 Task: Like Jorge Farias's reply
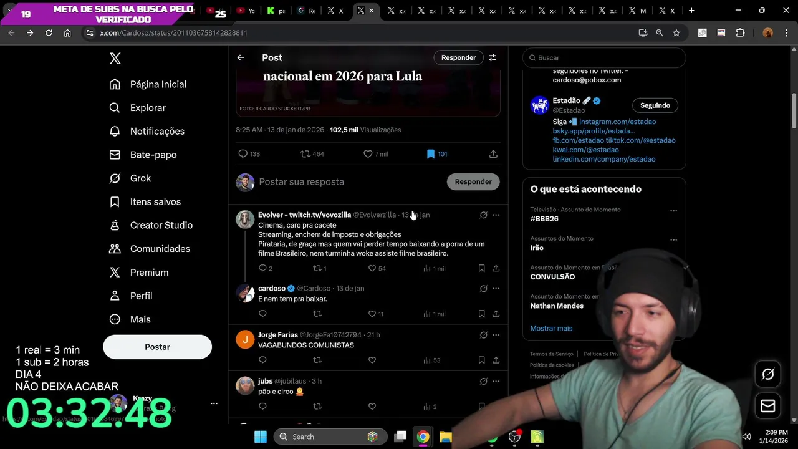372,360
